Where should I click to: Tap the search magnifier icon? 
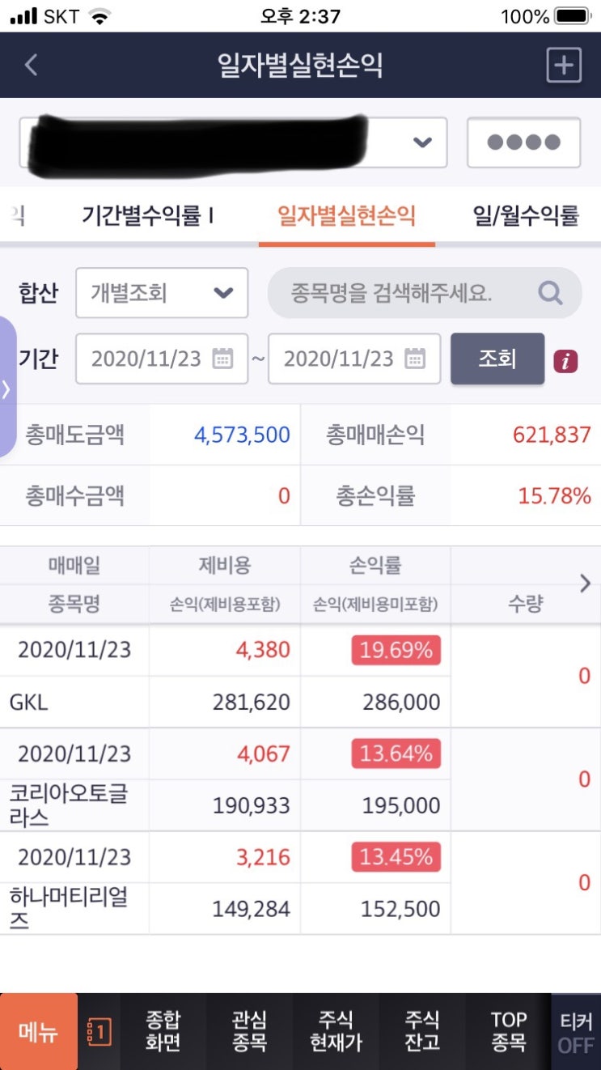coord(550,293)
